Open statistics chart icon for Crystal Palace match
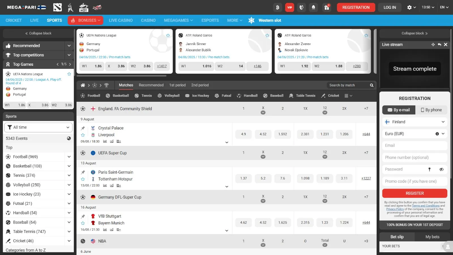The width and height of the screenshot is (453, 255). pyautogui.click(x=105, y=141)
